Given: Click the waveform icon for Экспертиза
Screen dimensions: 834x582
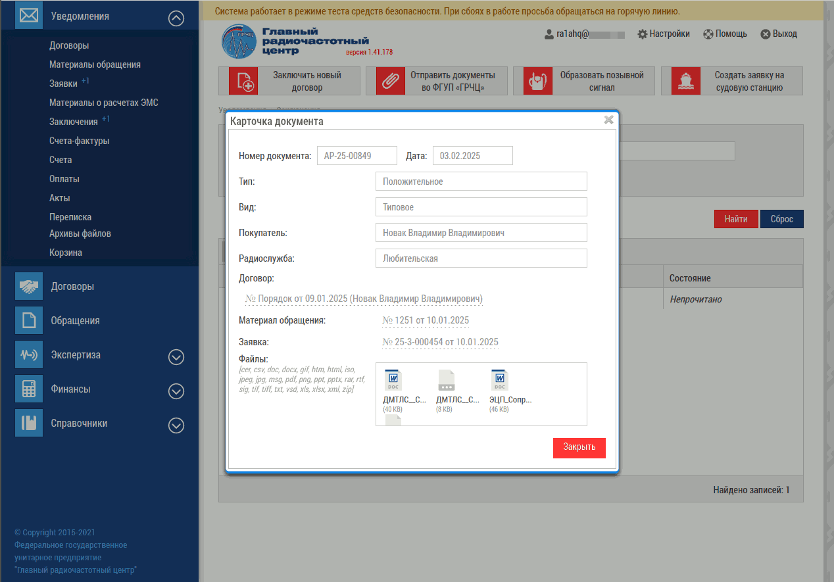Looking at the screenshot, I should coord(28,354).
